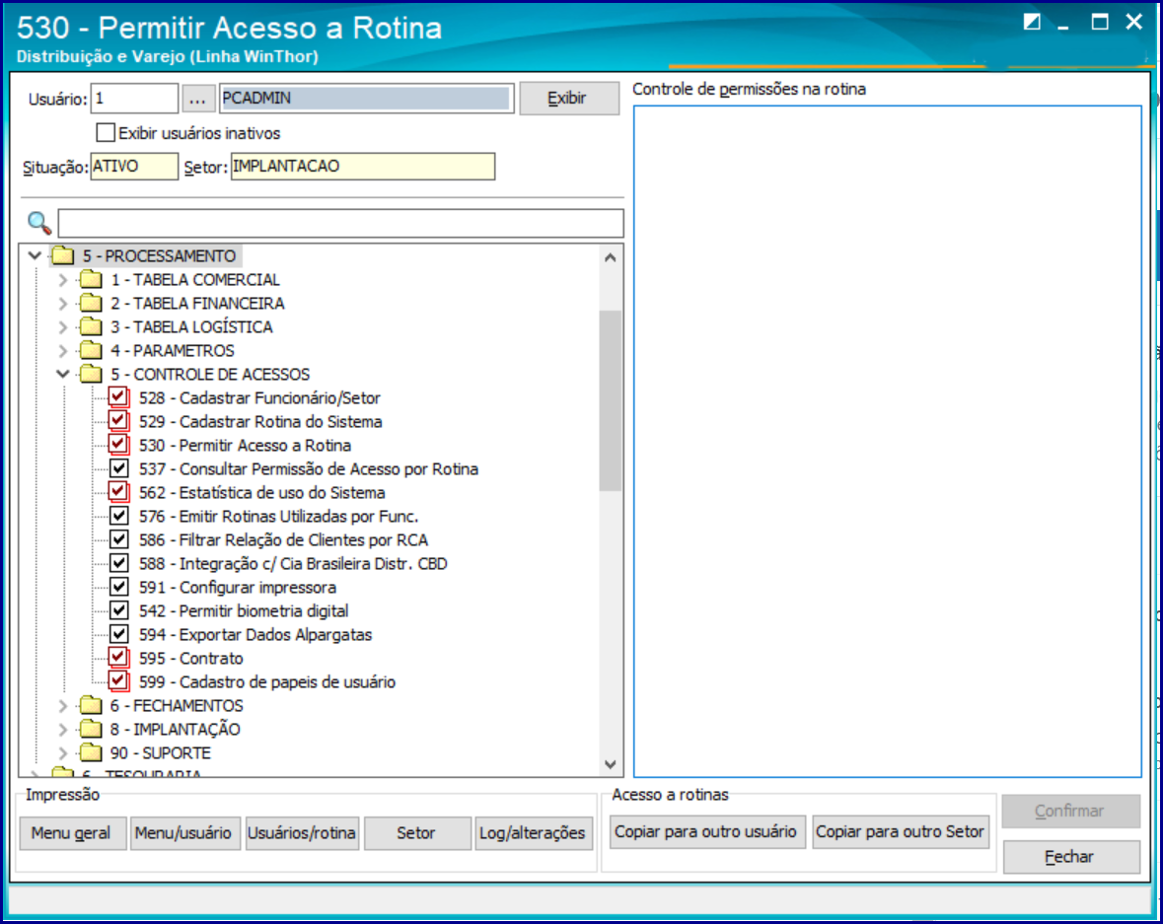Expand 1 - TABELA COMERCIAL node

(x=63, y=280)
